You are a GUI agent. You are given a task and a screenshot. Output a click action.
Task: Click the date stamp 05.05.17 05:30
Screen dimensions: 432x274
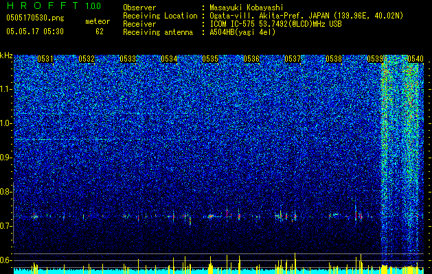(x=35, y=32)
